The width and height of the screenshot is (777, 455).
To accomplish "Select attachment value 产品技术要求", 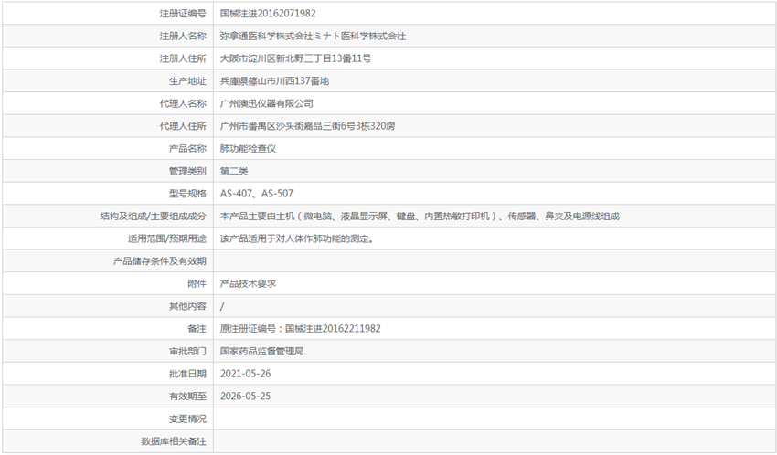I will 248,284.
